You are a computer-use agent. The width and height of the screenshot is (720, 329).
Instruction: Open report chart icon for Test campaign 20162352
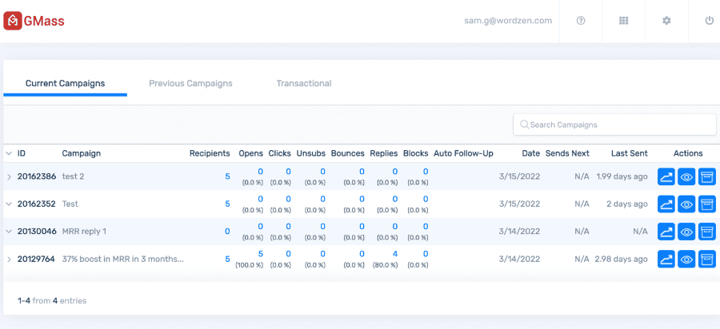tap(666, 204)
